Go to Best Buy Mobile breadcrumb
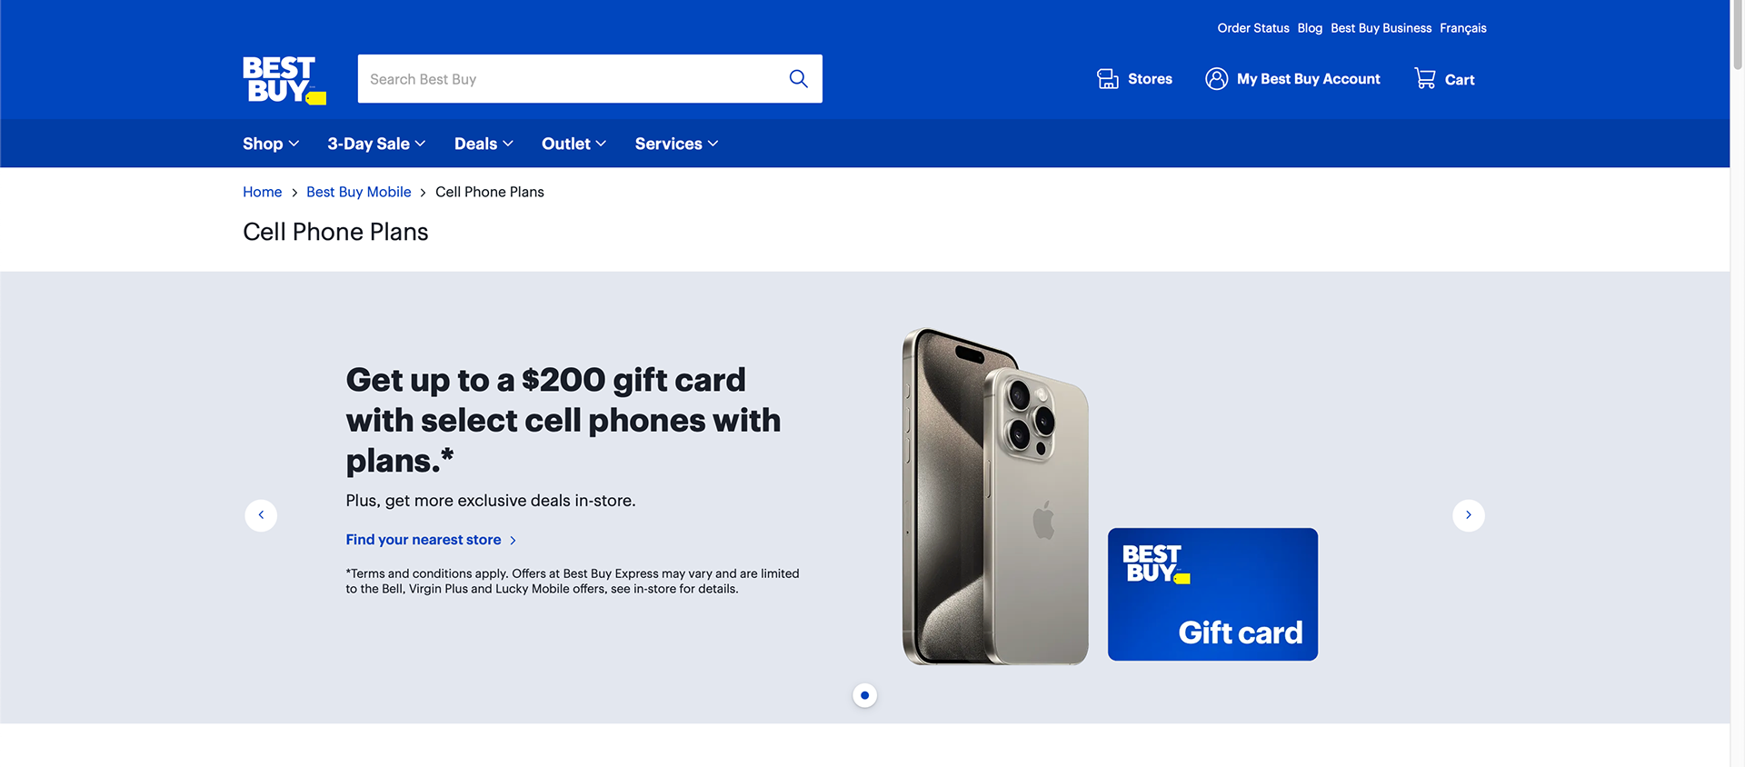The image size is (1745, 767). [358, 192]
